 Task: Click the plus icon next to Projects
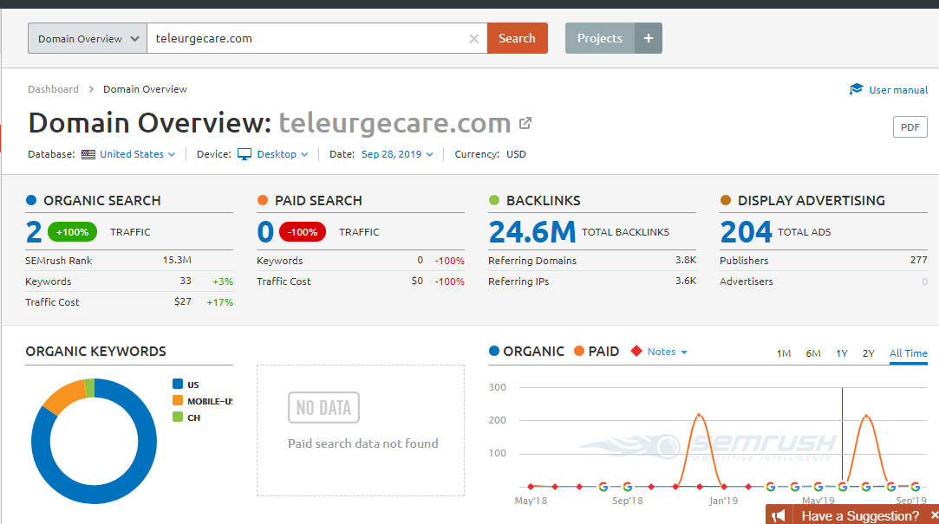click(x=648, y=39)
